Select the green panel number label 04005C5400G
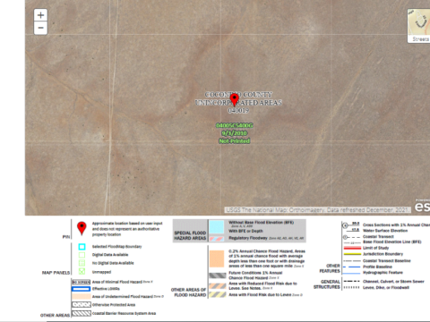This screenshot has height=322, width=430. coord(235,125)
